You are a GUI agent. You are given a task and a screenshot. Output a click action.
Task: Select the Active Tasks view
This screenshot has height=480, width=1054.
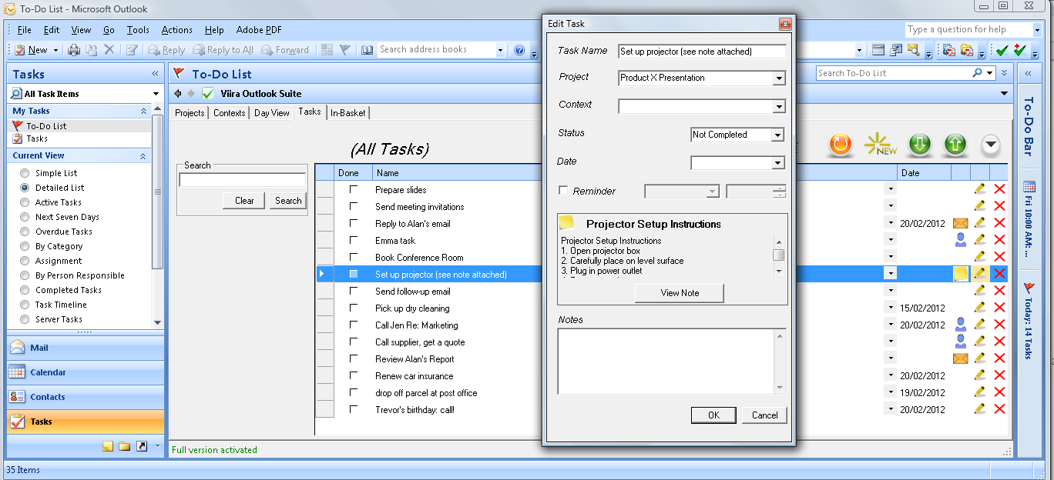point(25,202)
